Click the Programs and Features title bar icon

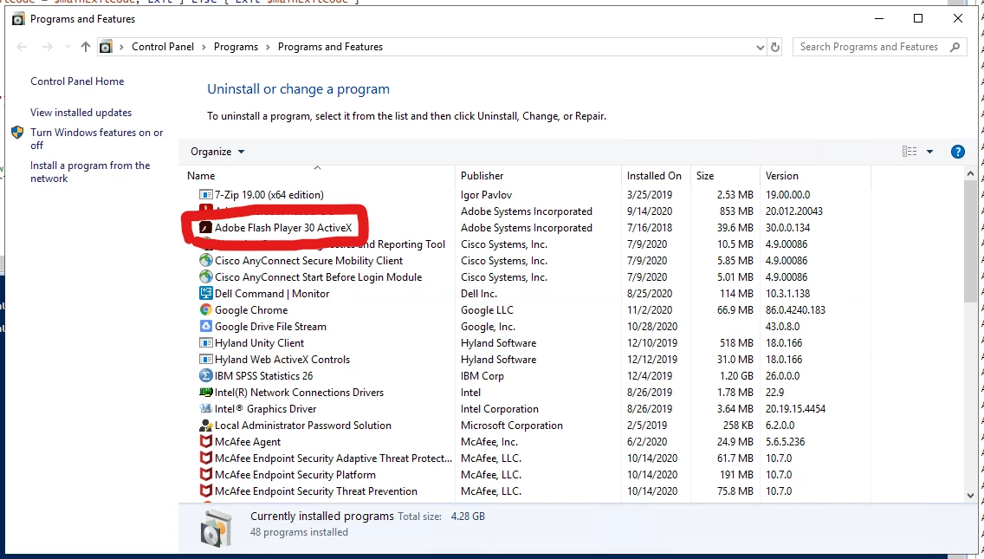18,19
